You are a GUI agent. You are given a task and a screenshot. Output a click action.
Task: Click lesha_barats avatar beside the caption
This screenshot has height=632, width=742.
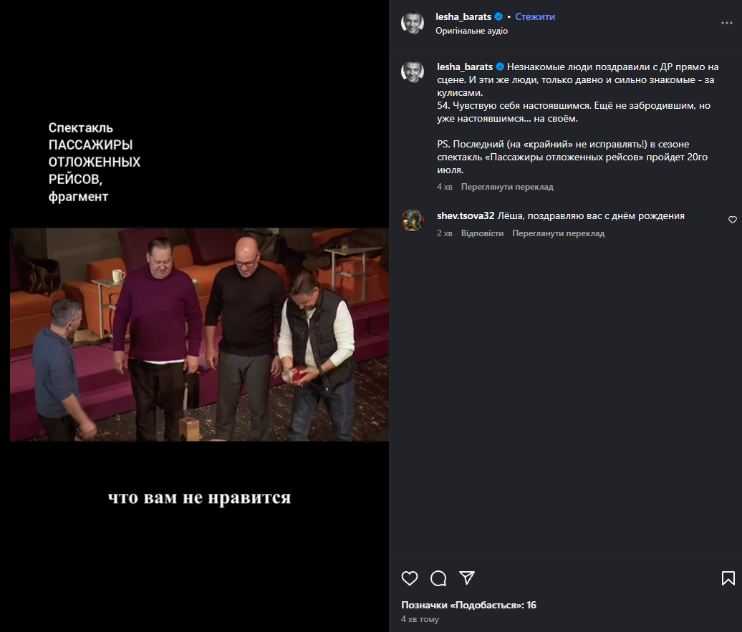tap(413, 72)
